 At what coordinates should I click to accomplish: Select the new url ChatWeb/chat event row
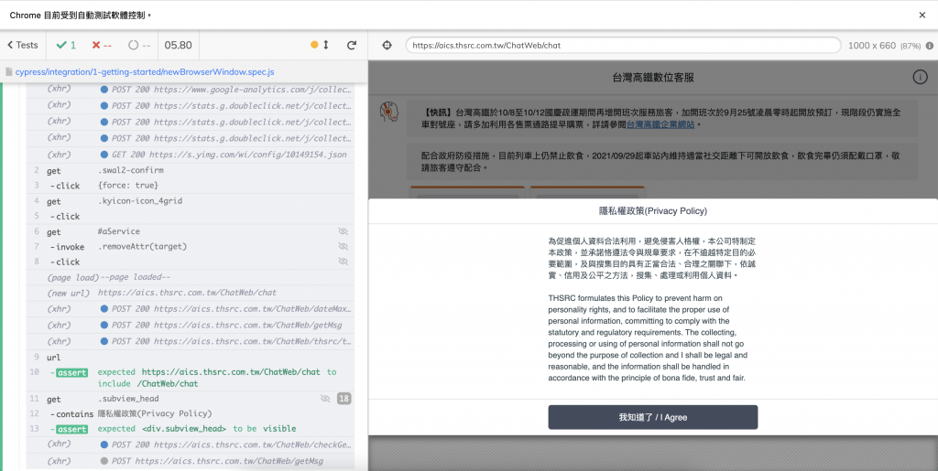[x=191, y=293]
